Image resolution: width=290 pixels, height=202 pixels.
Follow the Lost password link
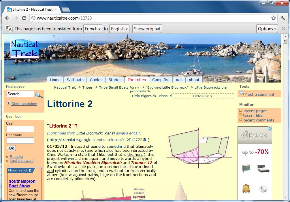click(22, 161)
